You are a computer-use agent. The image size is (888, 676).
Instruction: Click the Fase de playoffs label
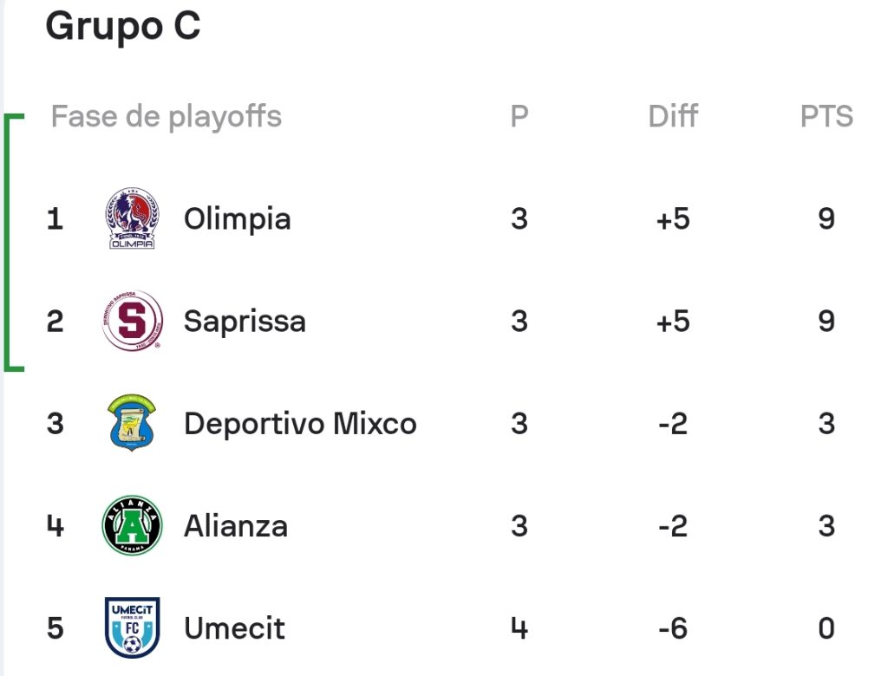[x=166, y=117]
